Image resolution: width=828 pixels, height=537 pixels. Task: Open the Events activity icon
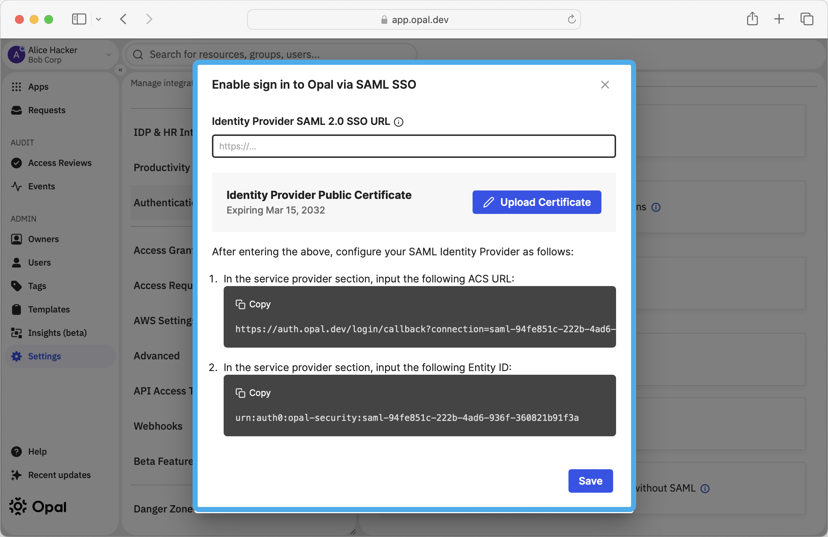coord(16,186)
